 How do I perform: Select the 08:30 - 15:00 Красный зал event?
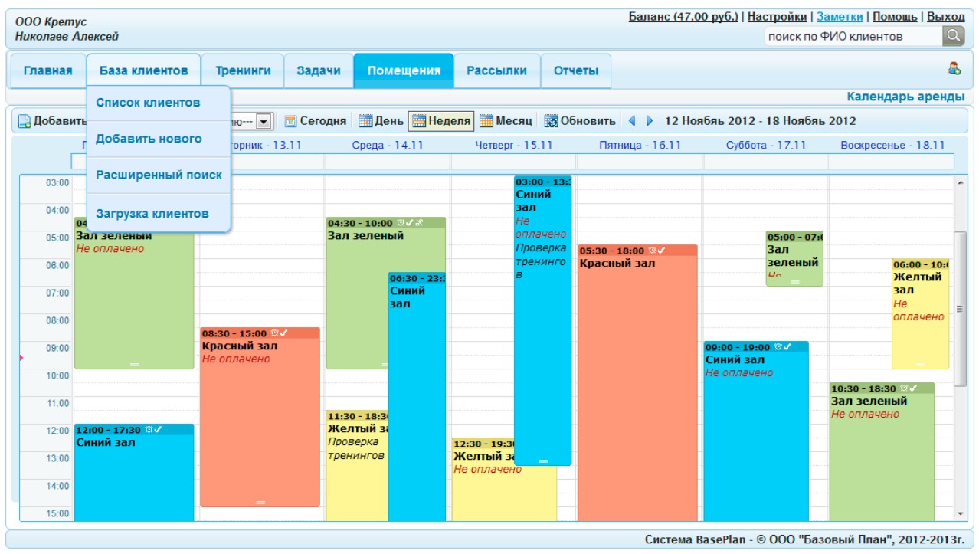260,418
